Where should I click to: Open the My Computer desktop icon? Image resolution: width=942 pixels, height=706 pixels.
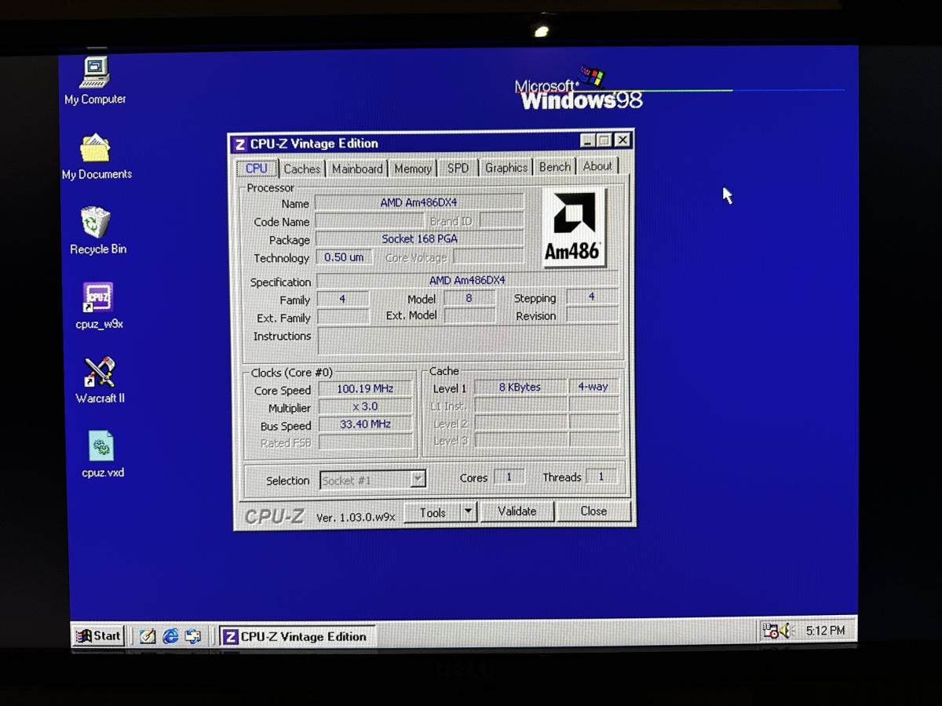(95, 74)
